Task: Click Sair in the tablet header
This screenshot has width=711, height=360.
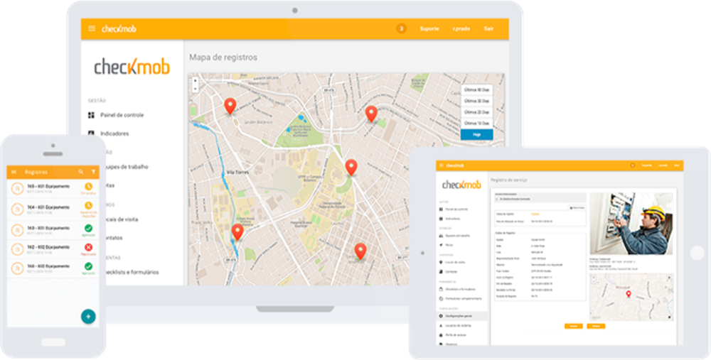Action: click(x=677, y=165)
